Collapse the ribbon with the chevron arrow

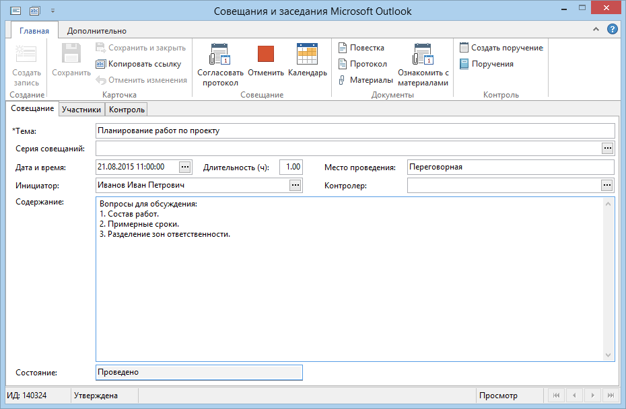pos(596,30)
